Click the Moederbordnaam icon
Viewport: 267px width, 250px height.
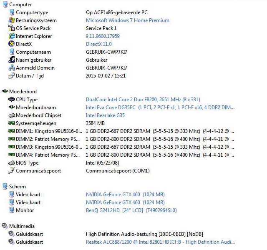click(12, 107)
